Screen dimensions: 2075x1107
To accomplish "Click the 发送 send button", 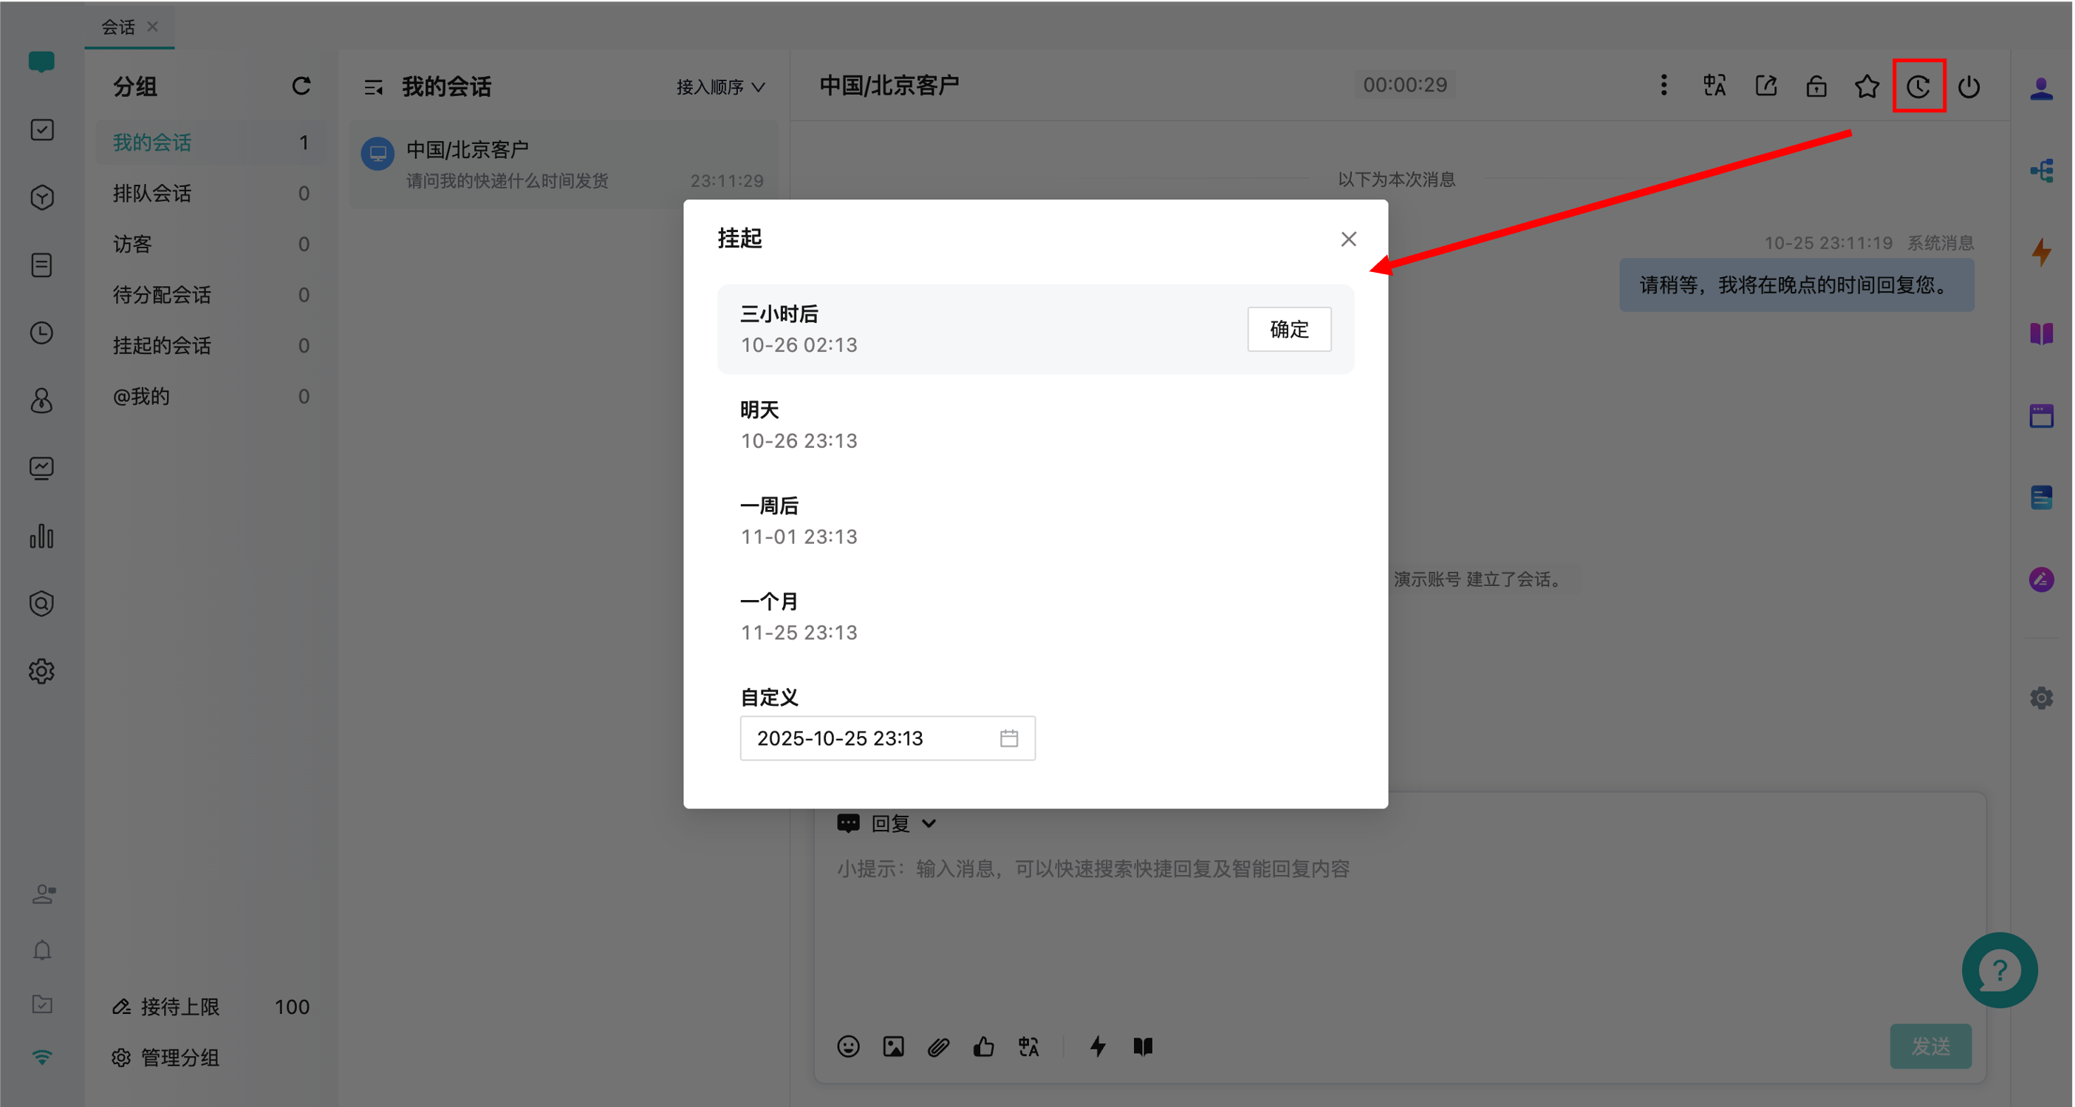I will click(x=1930, y=1046).
